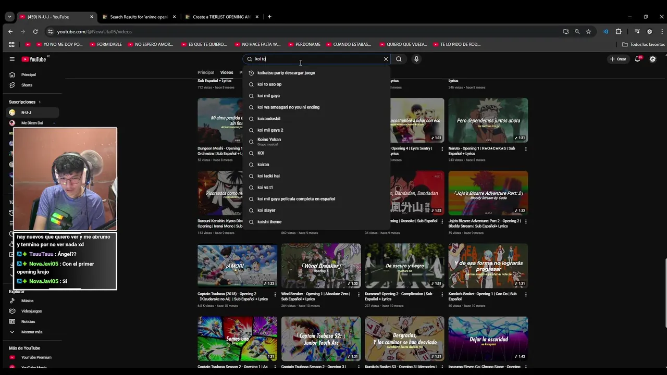
Task: Open the media control icon in Chrome toolbar
Action: 637,32
